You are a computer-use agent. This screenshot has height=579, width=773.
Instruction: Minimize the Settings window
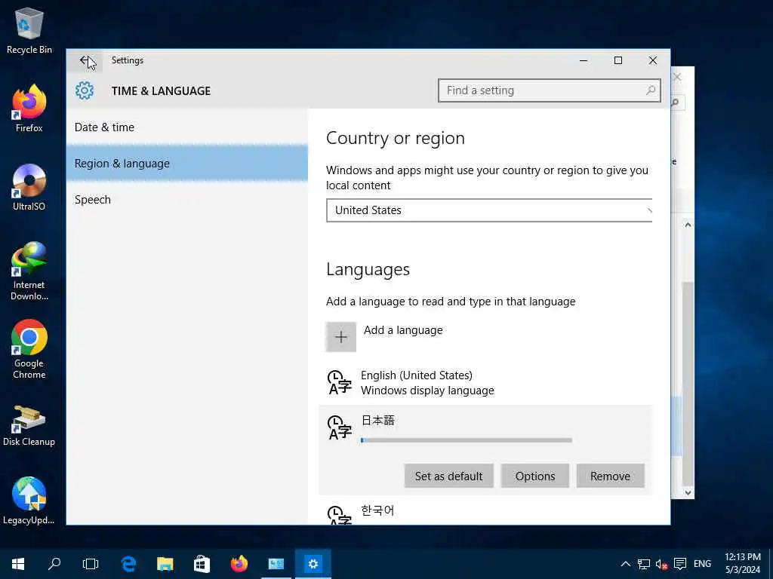pyautogui.click(x=584, y=60)
